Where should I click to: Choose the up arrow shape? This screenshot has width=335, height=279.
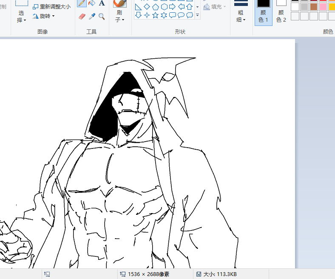pyautogui.click(x=190, y=7)
